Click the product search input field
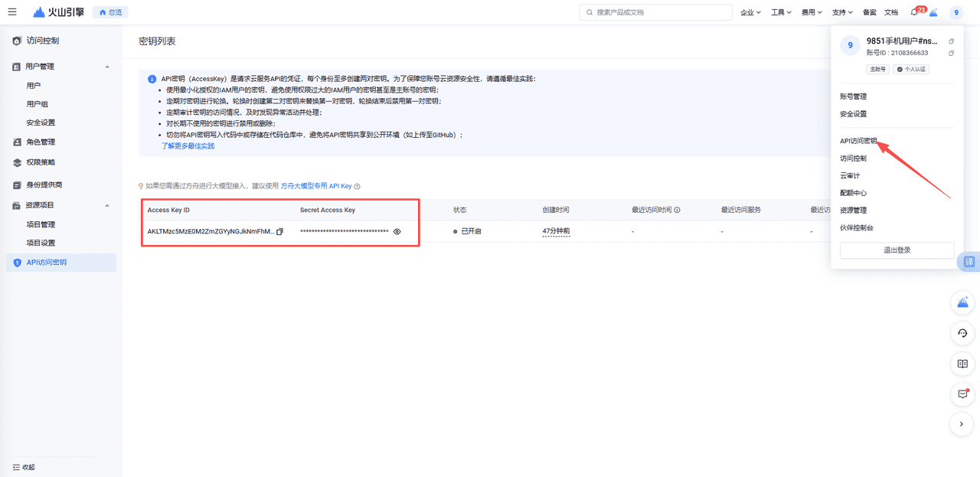The width and height of the screenshot is (980, 477). click(x=655, y=11)
